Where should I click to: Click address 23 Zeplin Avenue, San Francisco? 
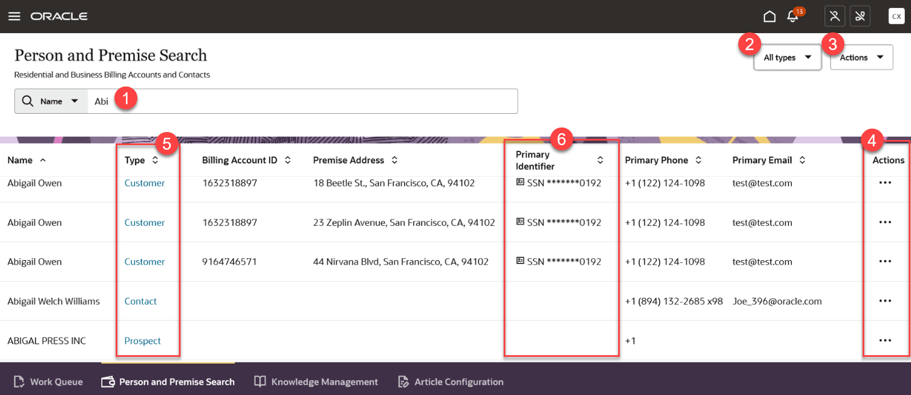tap(404, 223)
